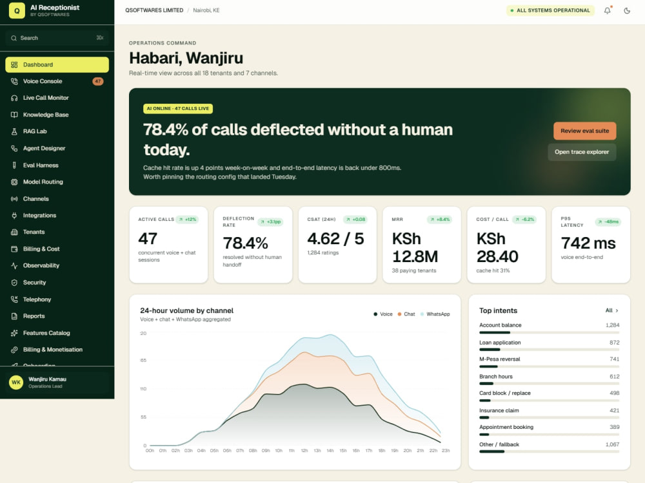Viewport: 645px width, 483px height.
Task: Click the Reports document icon
Action: point(14,316)
